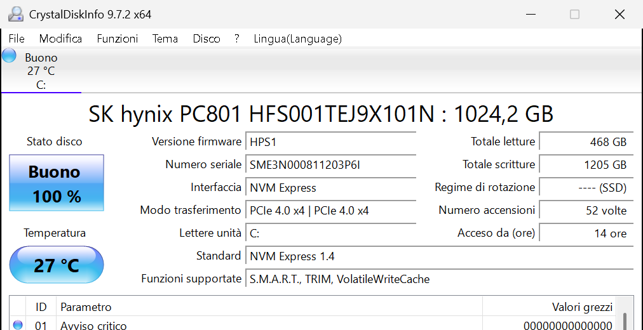Click the Acceso da (ore) value 14 ore
Viewport: 643px width, 330px height.
(586, 234)
